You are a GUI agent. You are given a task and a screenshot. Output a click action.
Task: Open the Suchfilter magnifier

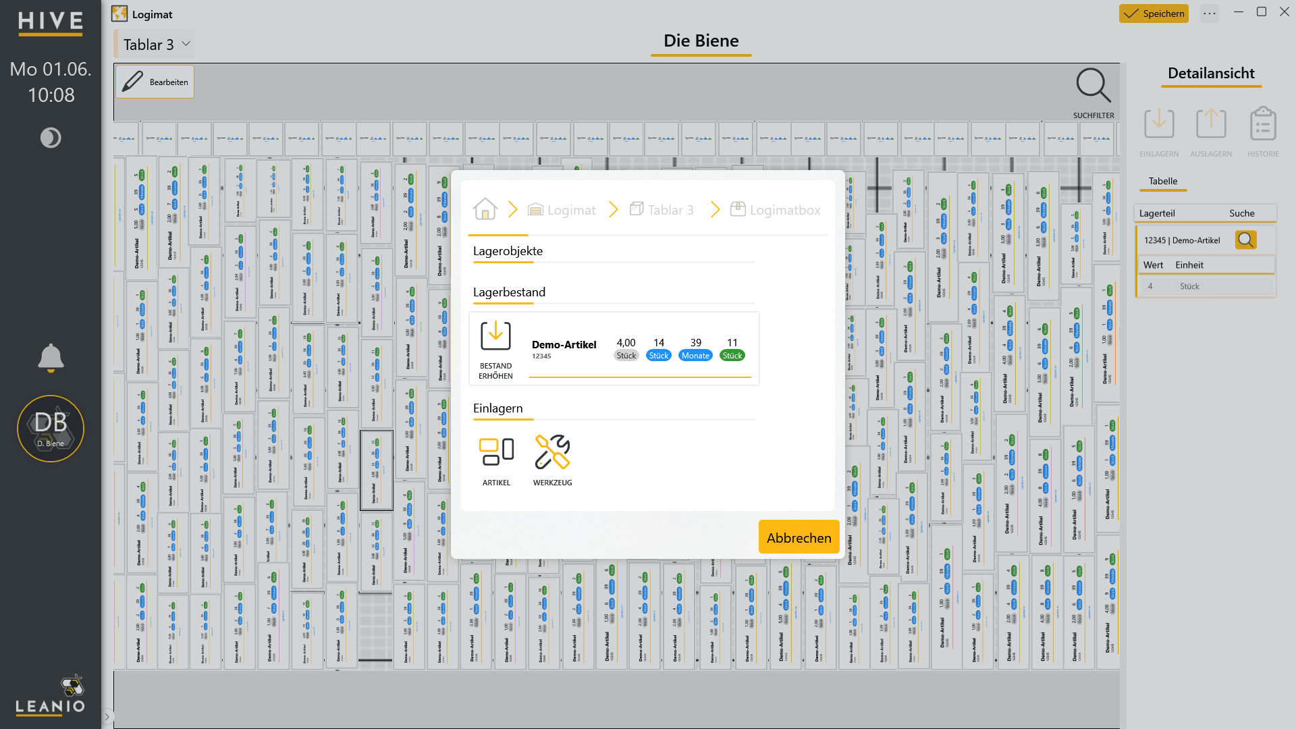[1093, 86]
